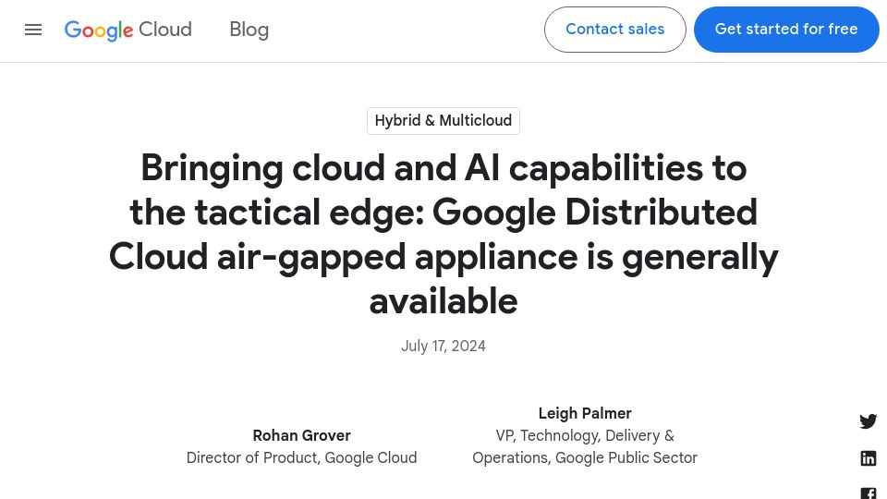Image resolution: width=887 pixels, height=499 pixels.
Task: Open the hamburger main menu
Action: coord(33,30)
